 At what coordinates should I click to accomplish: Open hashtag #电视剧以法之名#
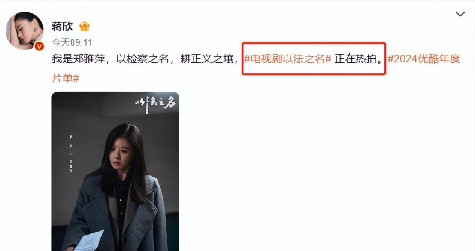coord(288,59)
